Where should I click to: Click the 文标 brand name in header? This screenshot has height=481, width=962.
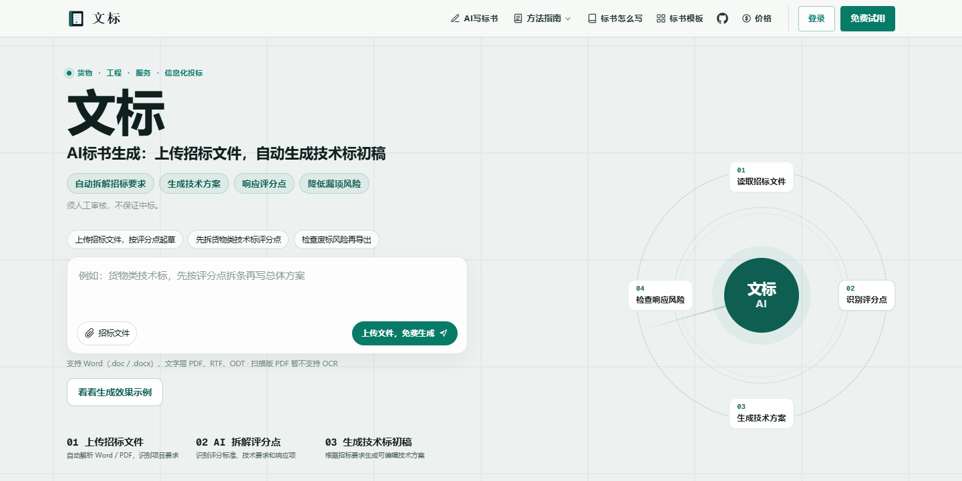[106, 19]
